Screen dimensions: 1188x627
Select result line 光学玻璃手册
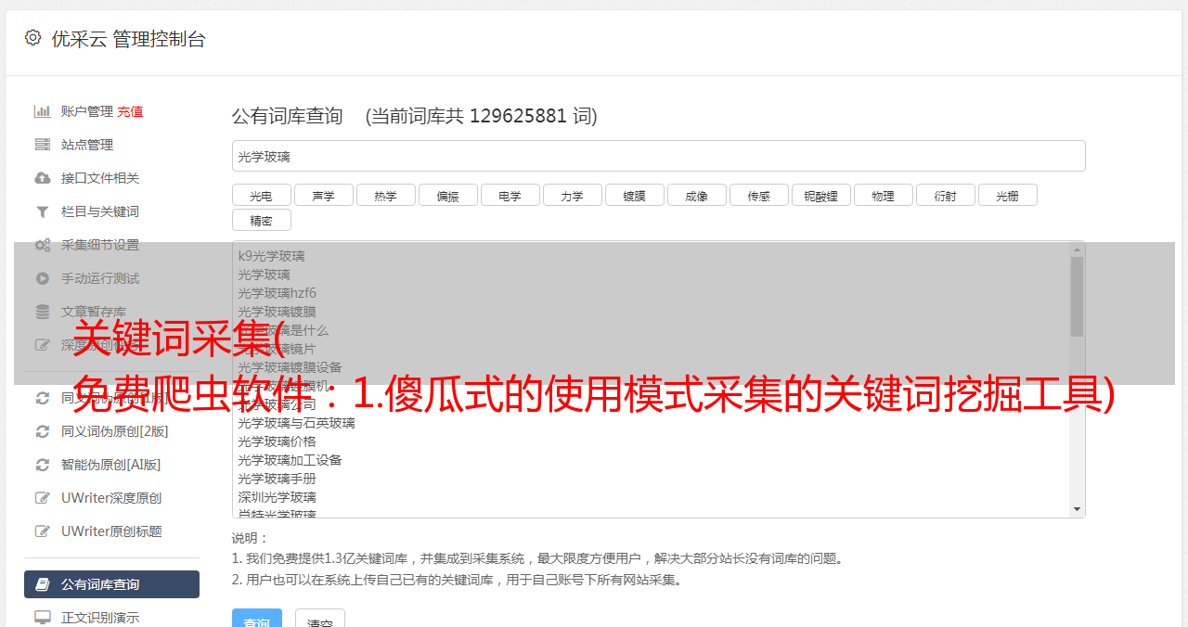pos(277,479)
